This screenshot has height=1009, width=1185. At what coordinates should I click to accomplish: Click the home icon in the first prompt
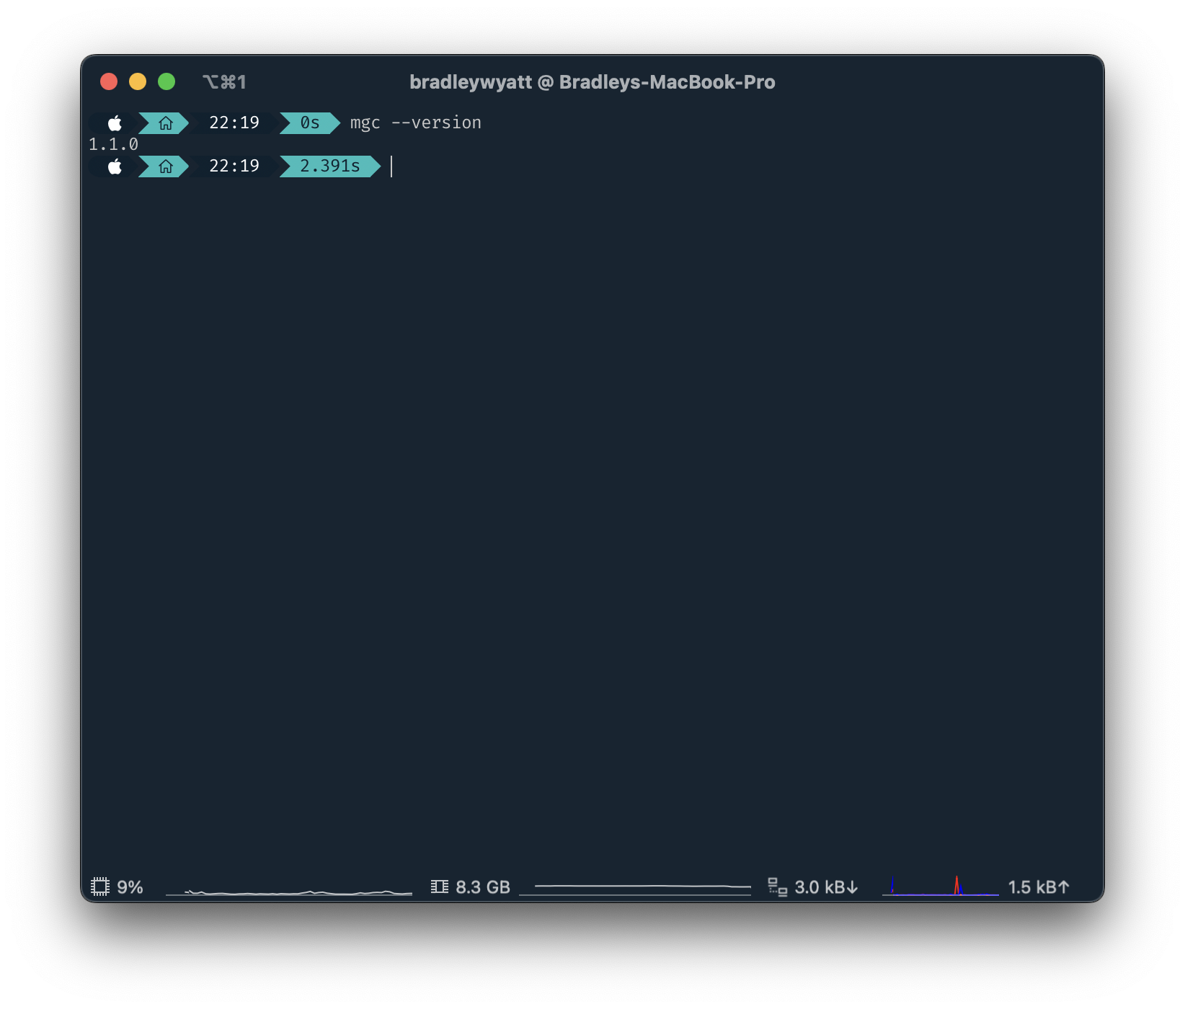(166, 123)
